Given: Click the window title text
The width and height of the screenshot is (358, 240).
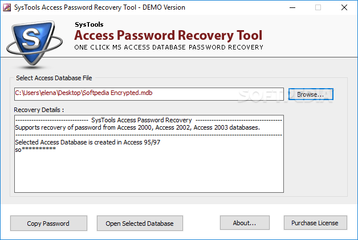Looking at the screenshot, I should [x=100, y=7].
